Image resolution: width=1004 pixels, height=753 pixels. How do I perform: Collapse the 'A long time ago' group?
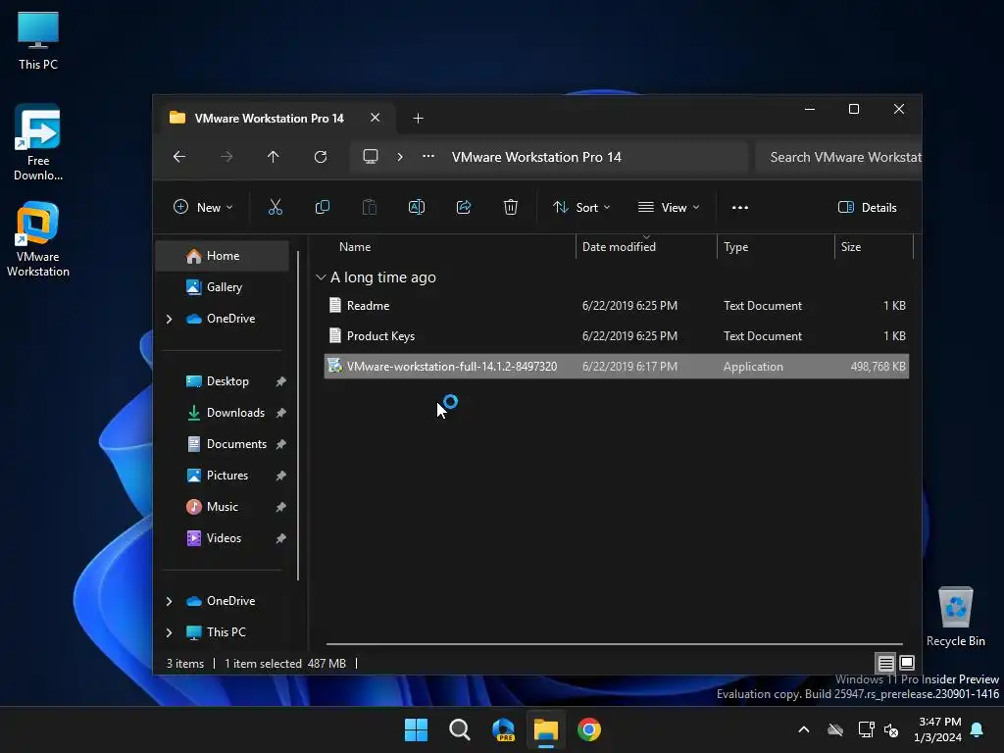click(321, 277)
